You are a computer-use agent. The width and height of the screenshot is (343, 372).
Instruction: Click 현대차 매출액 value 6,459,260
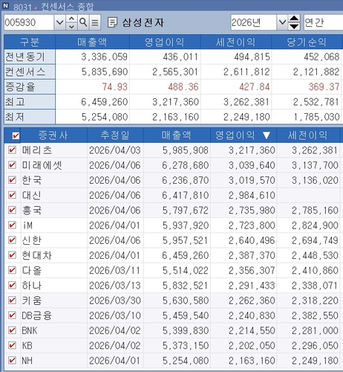[186, 255]
